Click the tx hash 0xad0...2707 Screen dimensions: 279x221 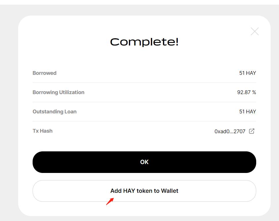(x=230, y=132)
